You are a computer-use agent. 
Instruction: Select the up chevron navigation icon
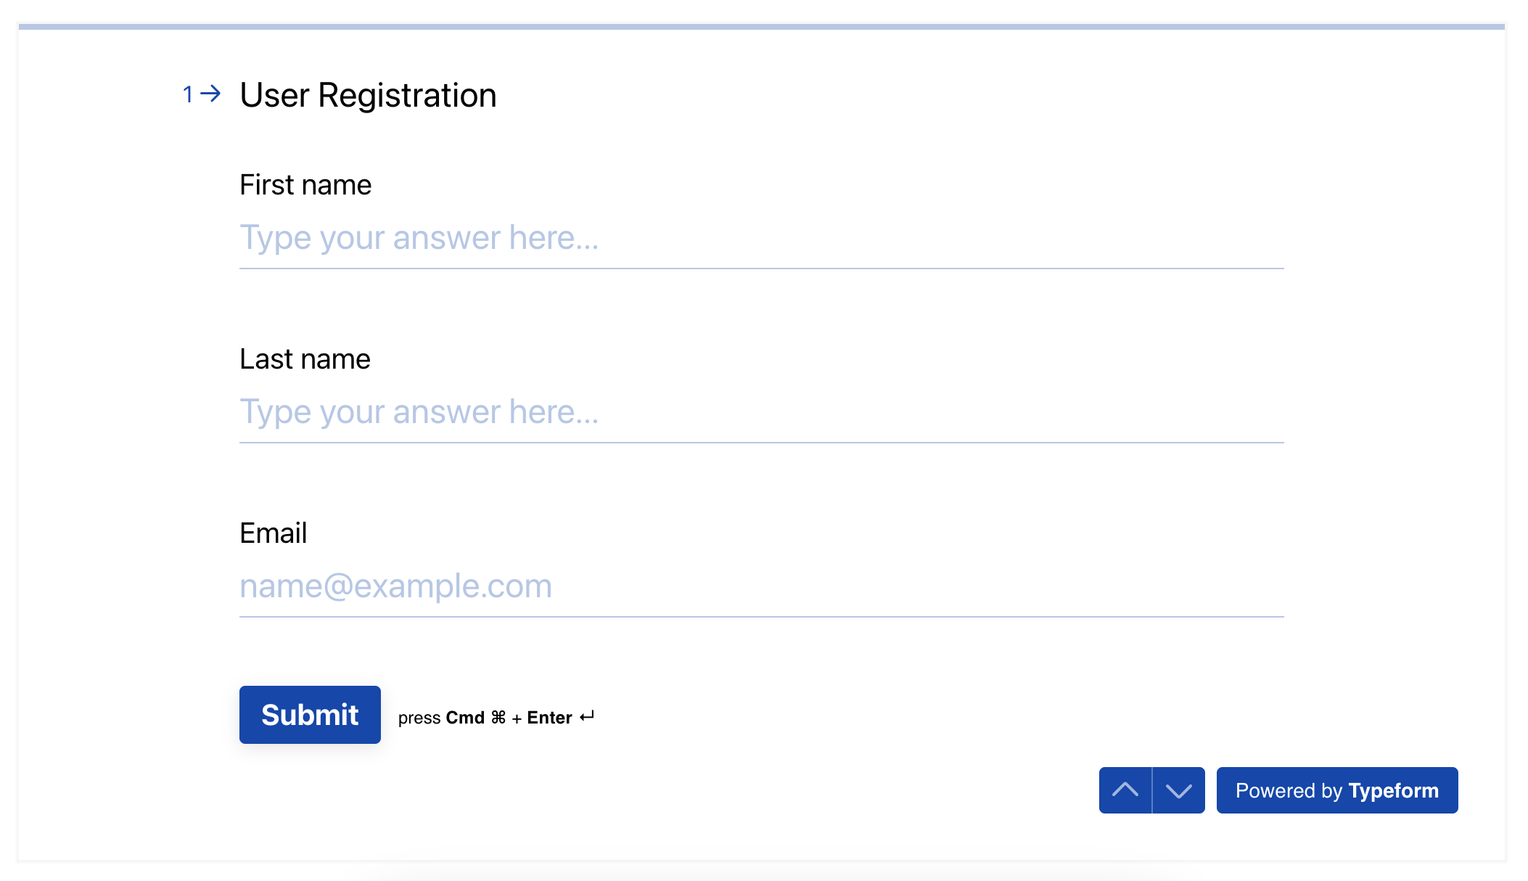1125,790
